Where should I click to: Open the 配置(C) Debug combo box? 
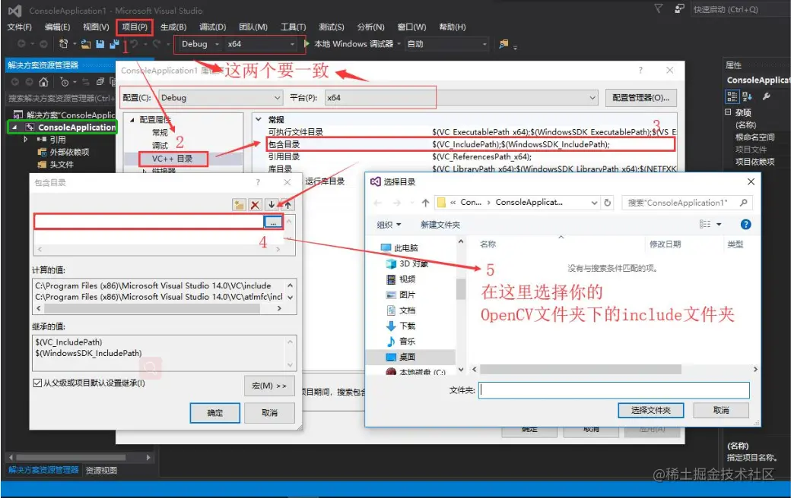tap(221, 98)
